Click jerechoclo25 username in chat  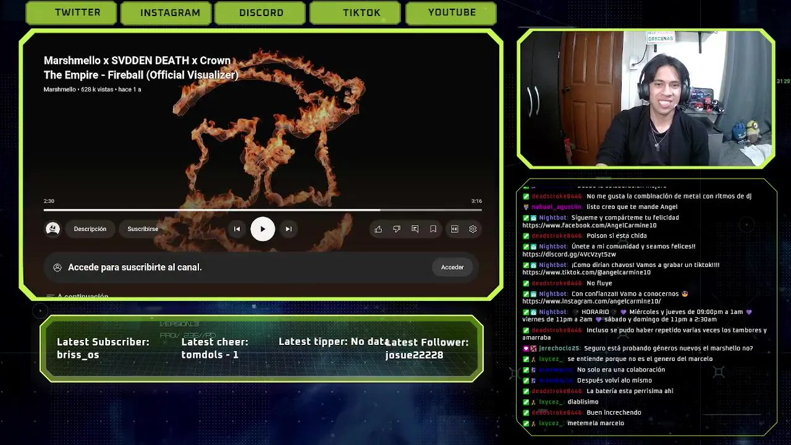click(x=559, y=348)
